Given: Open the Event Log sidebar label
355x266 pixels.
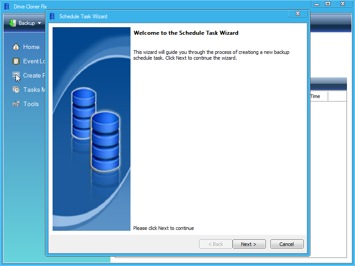Looking at the screenshot, I should [34, 61].
